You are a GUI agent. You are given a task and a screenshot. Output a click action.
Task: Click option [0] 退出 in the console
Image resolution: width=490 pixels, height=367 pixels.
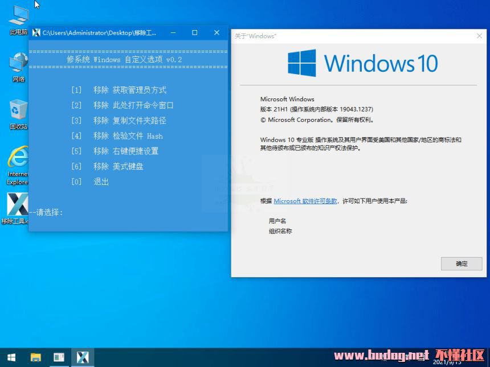(x=90, y=182)
